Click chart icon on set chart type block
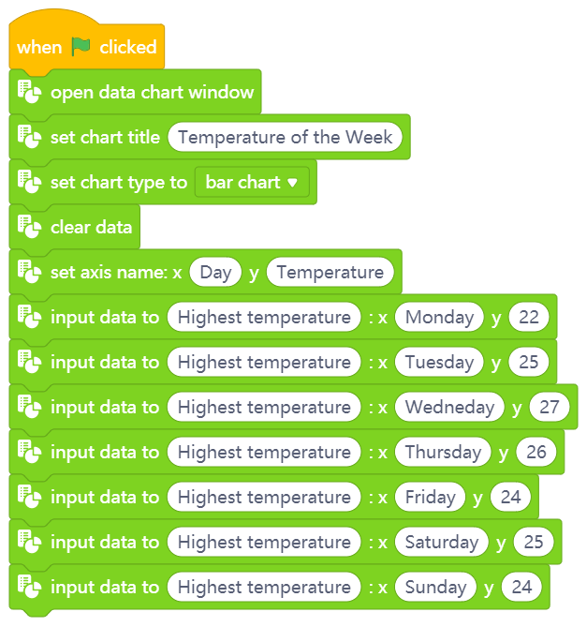This screenshot has width=587, height=627. [29, 182]
